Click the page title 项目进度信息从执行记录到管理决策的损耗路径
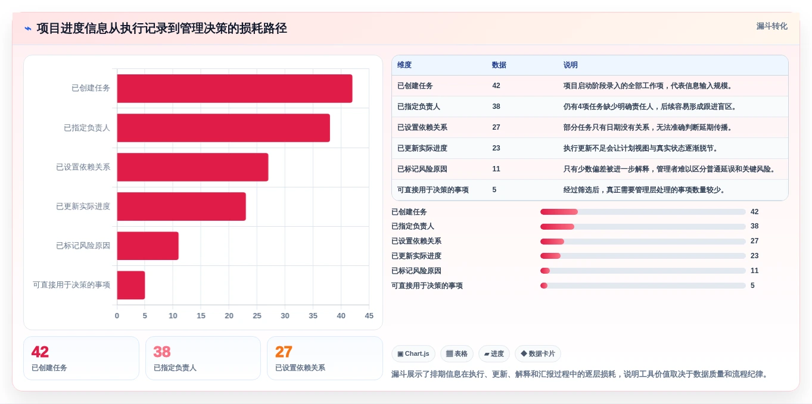 (x=161, y=28)
